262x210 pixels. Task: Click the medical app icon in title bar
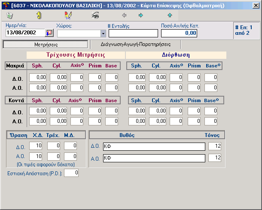(6, 6)
